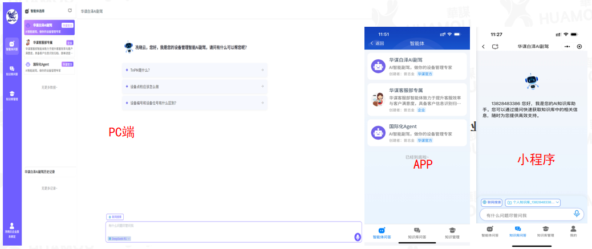The image size is (592, 249).
Task: Tap the new chat icon in mini program
Action: (x=496, y=46)
